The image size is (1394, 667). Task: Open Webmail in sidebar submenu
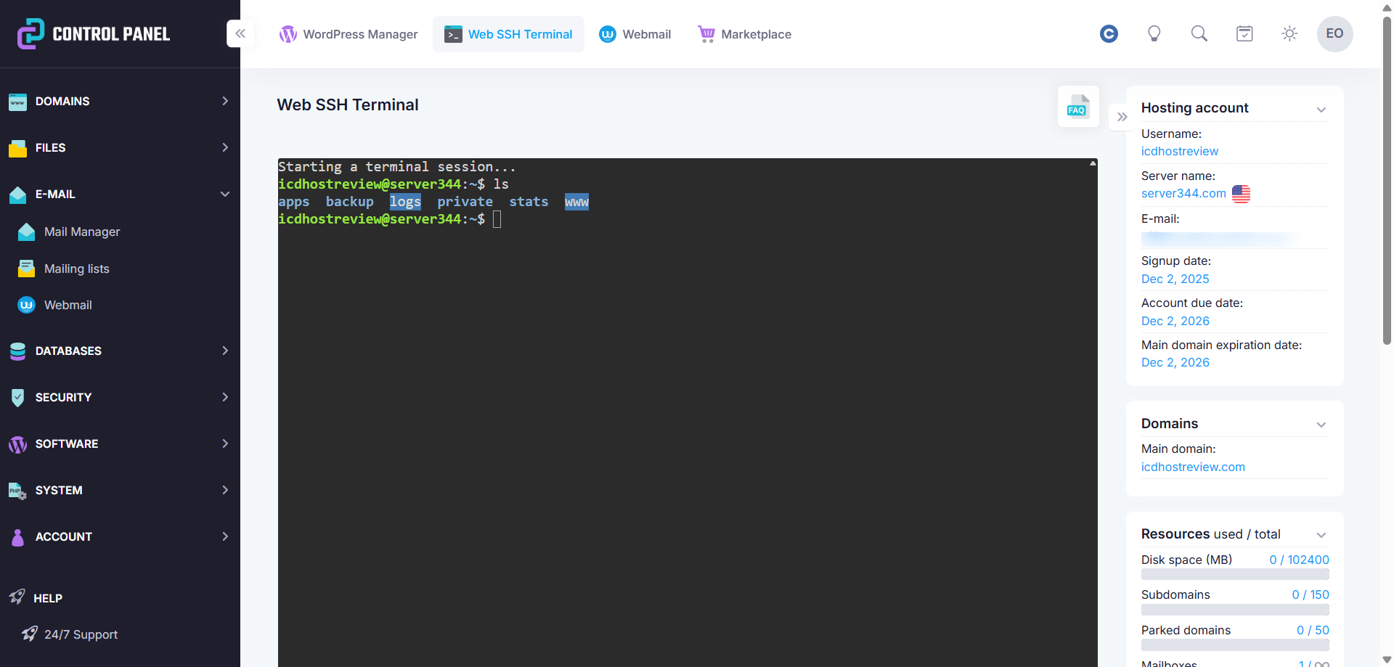pos(68,306)
